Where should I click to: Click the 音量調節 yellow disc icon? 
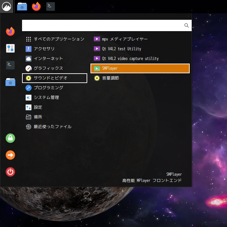tap(97, 78)
